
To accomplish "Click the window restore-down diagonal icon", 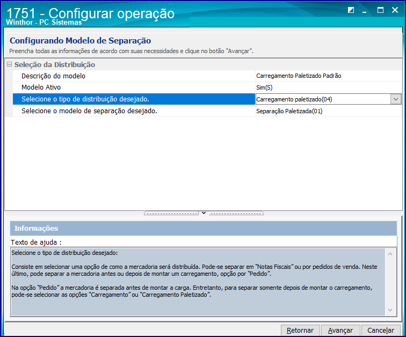I will [351, 10].
